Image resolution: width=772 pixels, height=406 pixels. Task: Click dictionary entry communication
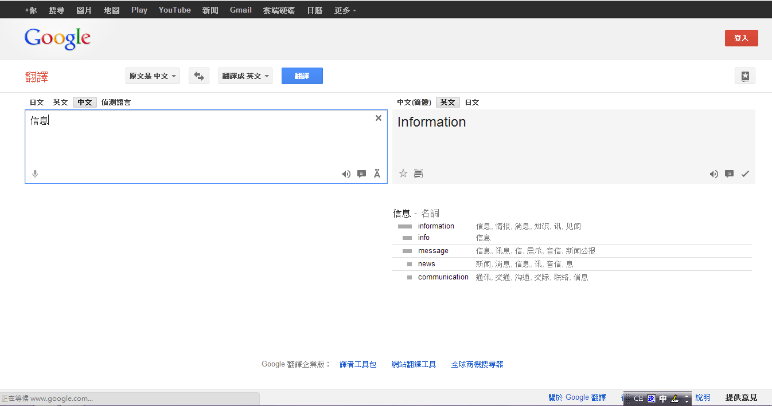(x=443, y=277)
